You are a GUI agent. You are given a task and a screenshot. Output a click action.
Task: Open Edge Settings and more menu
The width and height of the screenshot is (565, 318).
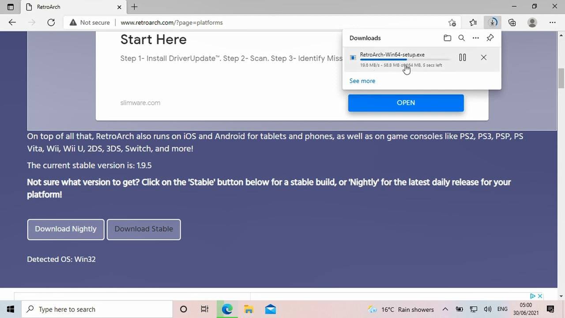click(x=552, y=23)
